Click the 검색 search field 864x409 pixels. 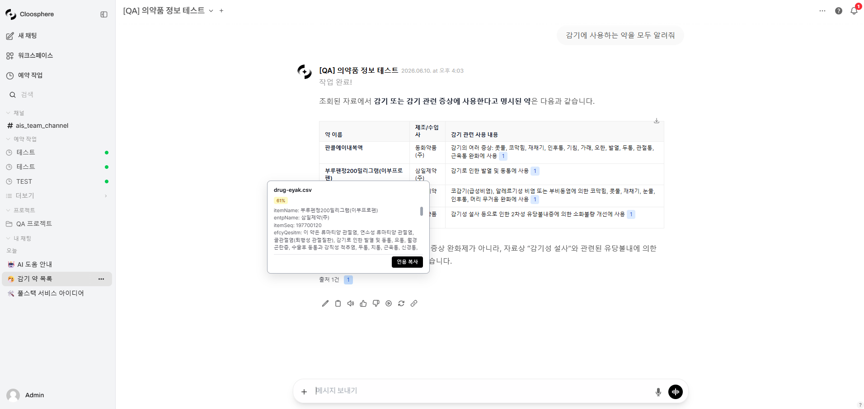pos(57,95)
